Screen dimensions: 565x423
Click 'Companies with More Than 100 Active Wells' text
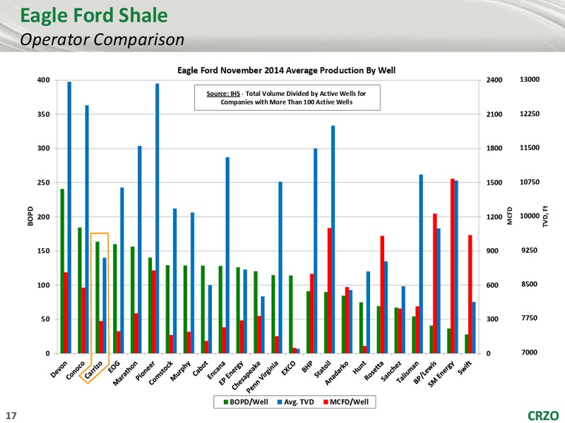287,102
